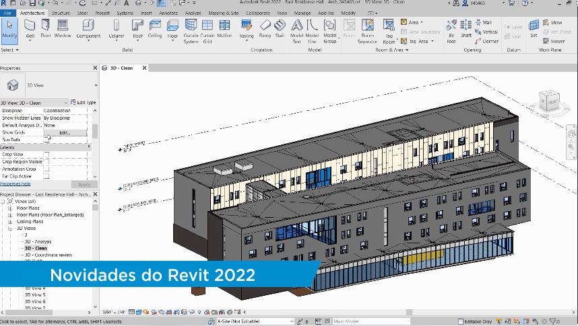Click the Dormer opening tool
The image size is (578, 326).
point(486,41)
